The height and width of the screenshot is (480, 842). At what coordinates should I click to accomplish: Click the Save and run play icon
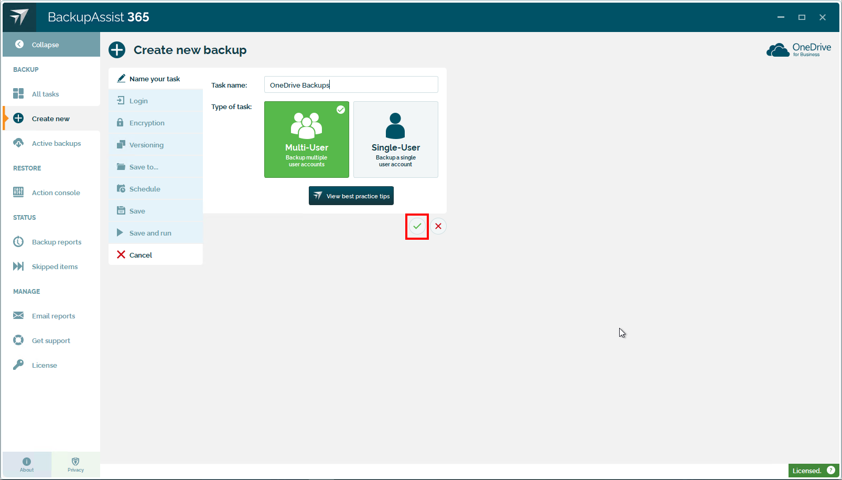tap(120, 232)
